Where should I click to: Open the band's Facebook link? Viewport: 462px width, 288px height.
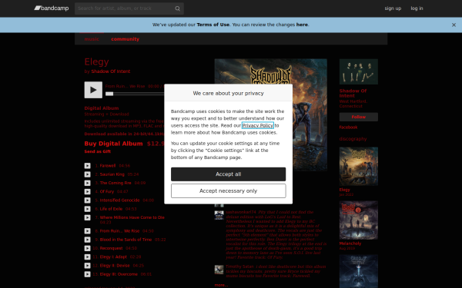coord(348,127)
